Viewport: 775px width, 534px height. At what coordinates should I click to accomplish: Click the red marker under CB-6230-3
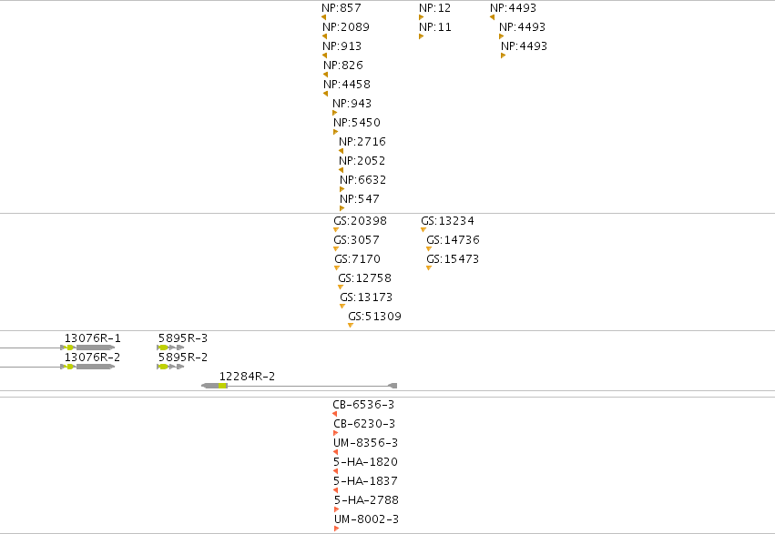click(336, 433)
